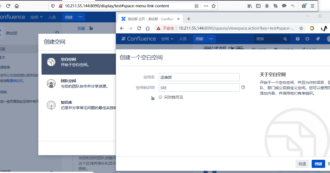Open the Firefox library icon
This screenshot has width=330, height=173.
pos(250,6)
